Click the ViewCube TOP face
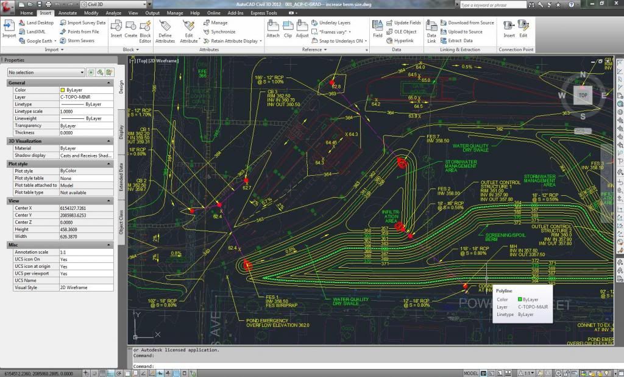Screen dimensions: 624x377 coord(583,95)
